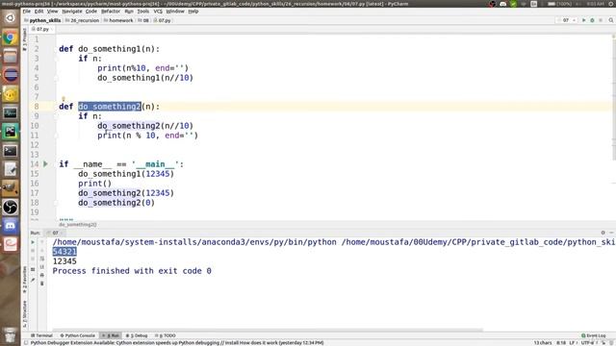Open the Code menu
Image resolution: width=616 pixels, height=346 pixels.
[91, 11]
